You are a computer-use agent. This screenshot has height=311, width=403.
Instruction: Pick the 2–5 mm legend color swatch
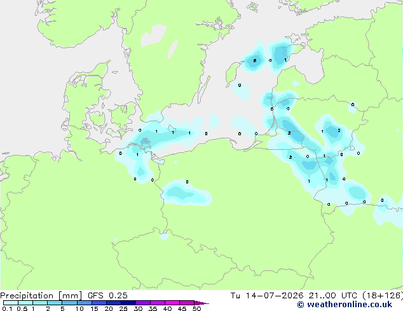55,303
